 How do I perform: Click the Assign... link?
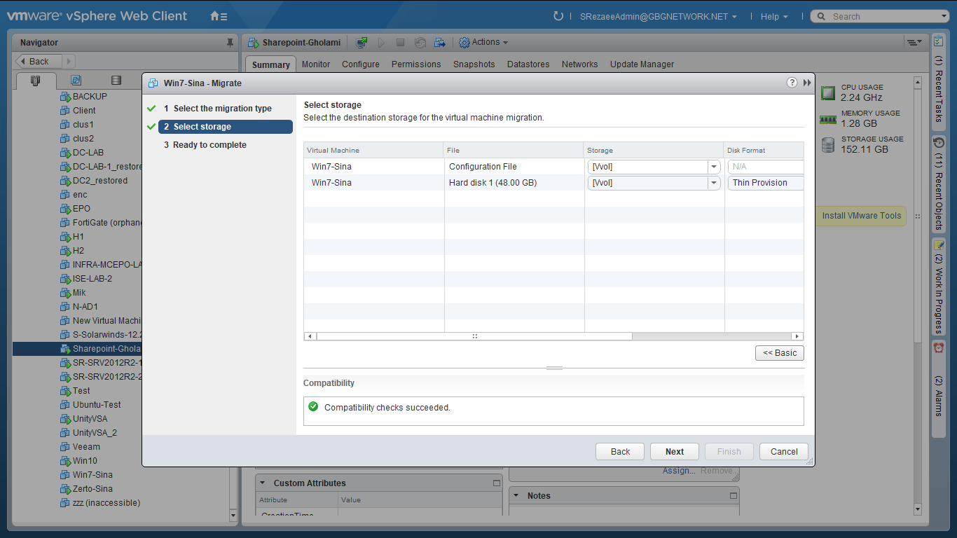(x=679, y=471)
